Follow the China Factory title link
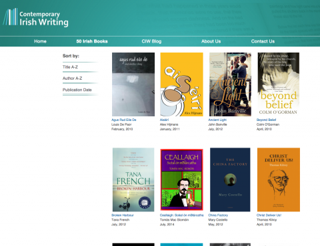This screenshot has width=320, height=246. [218, 215]
